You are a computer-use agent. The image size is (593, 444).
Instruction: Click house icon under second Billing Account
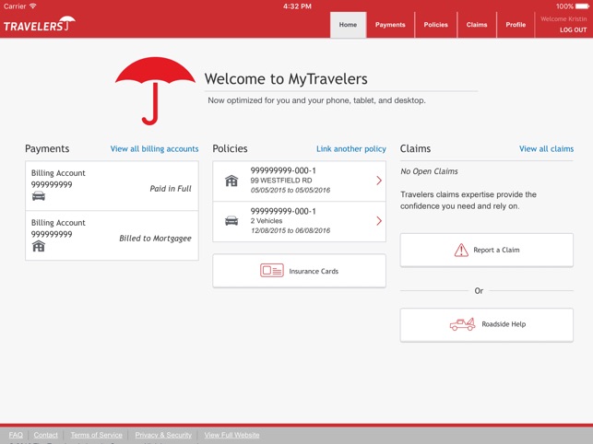39,246
